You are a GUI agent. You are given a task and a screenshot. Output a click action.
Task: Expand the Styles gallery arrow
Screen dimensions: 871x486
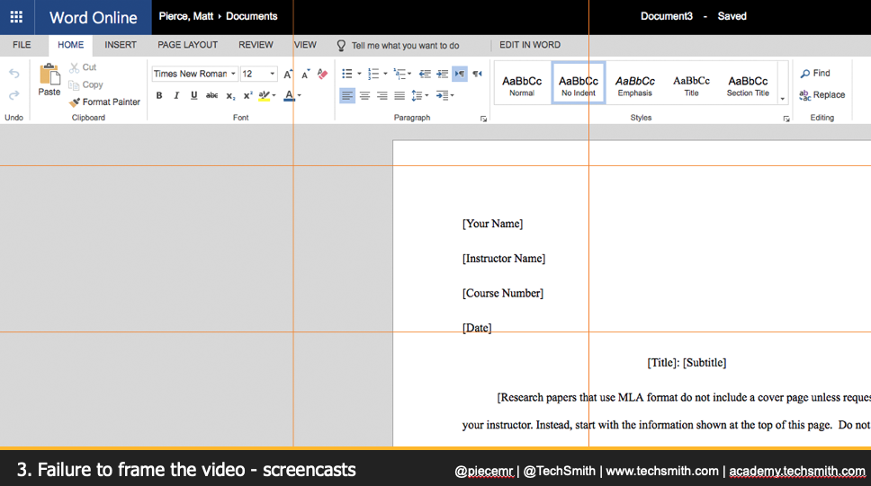pos(783,99)
